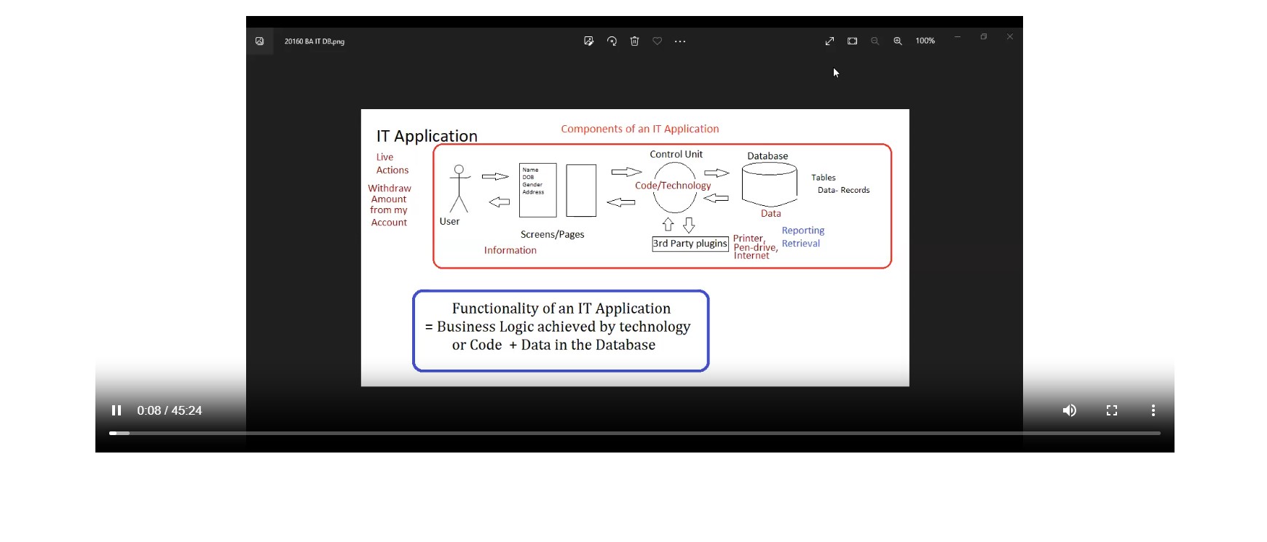Viewport: 1267px width, 542px height.
Task: Click the fit to window icon
Action: pyautogui.click(x=852, y=41)
